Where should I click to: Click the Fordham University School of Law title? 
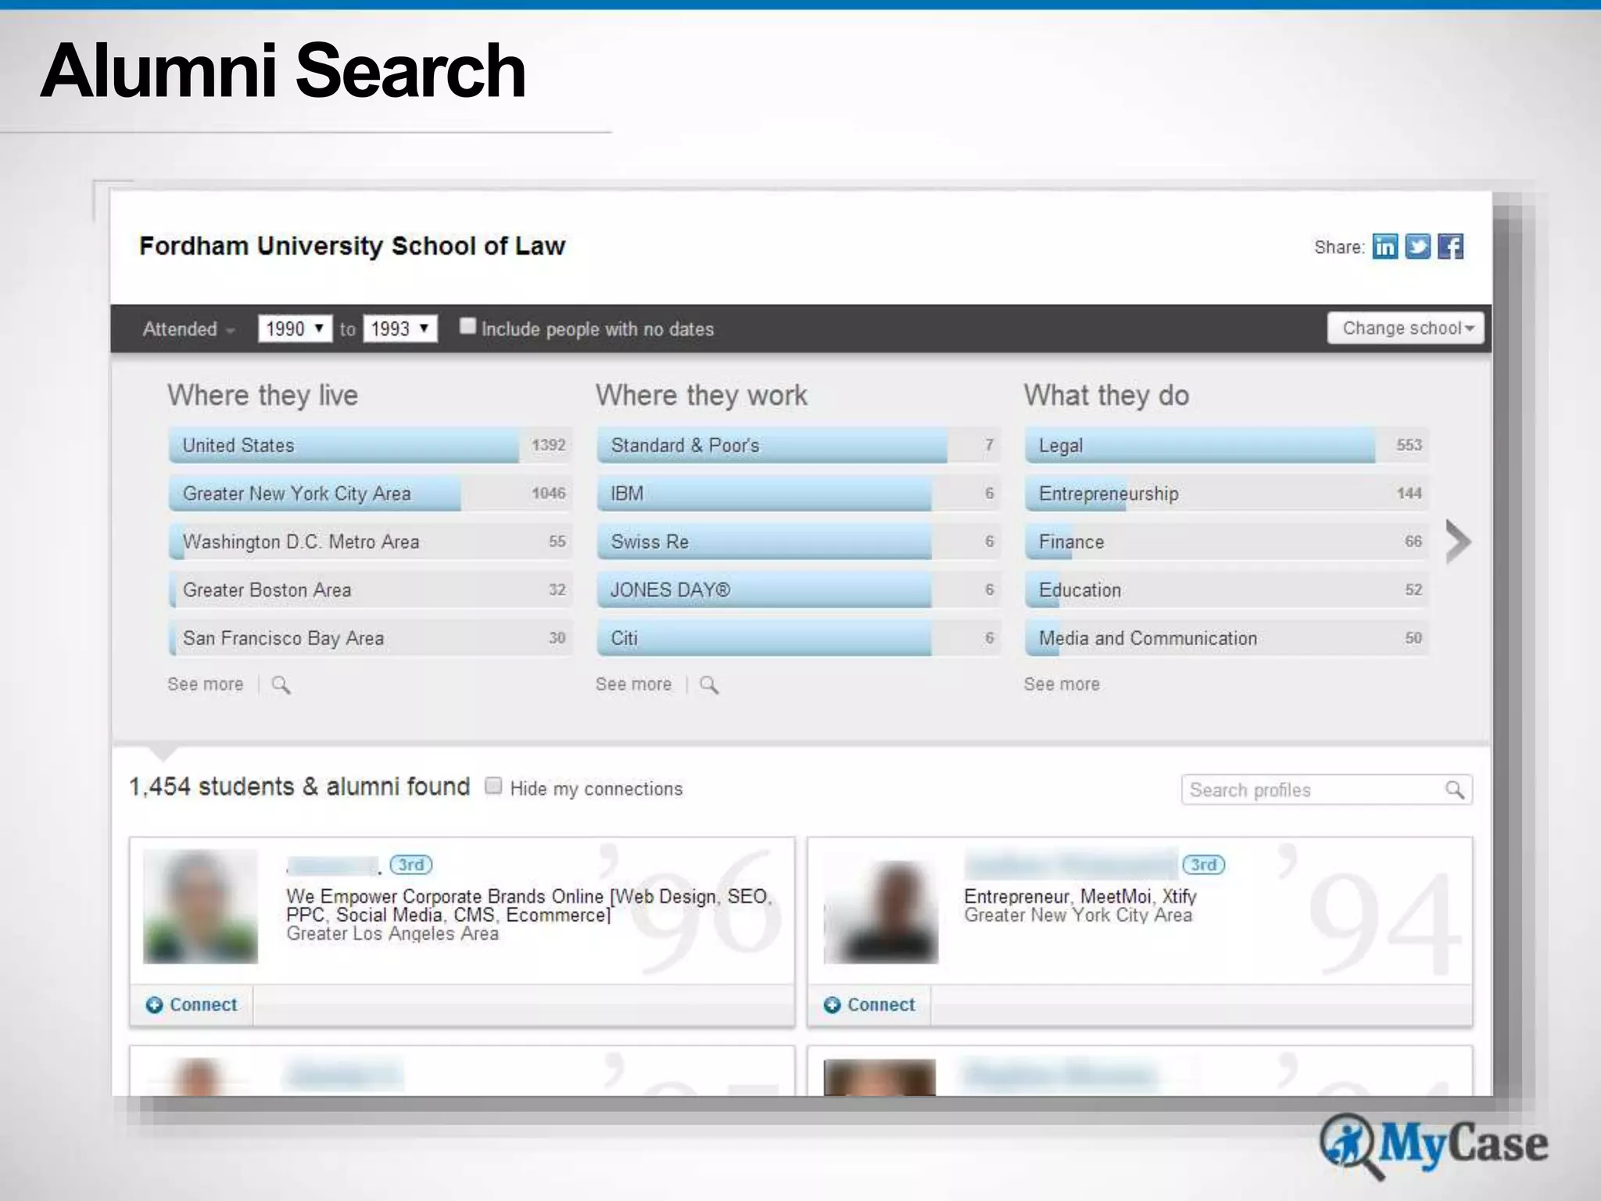352,246
